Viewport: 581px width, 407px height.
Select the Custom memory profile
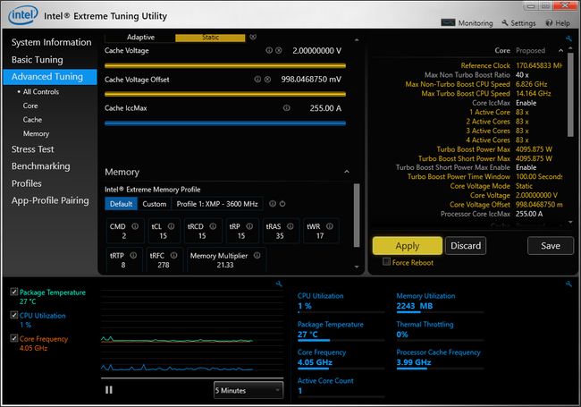pyautogui.click(x=155, y=204)
